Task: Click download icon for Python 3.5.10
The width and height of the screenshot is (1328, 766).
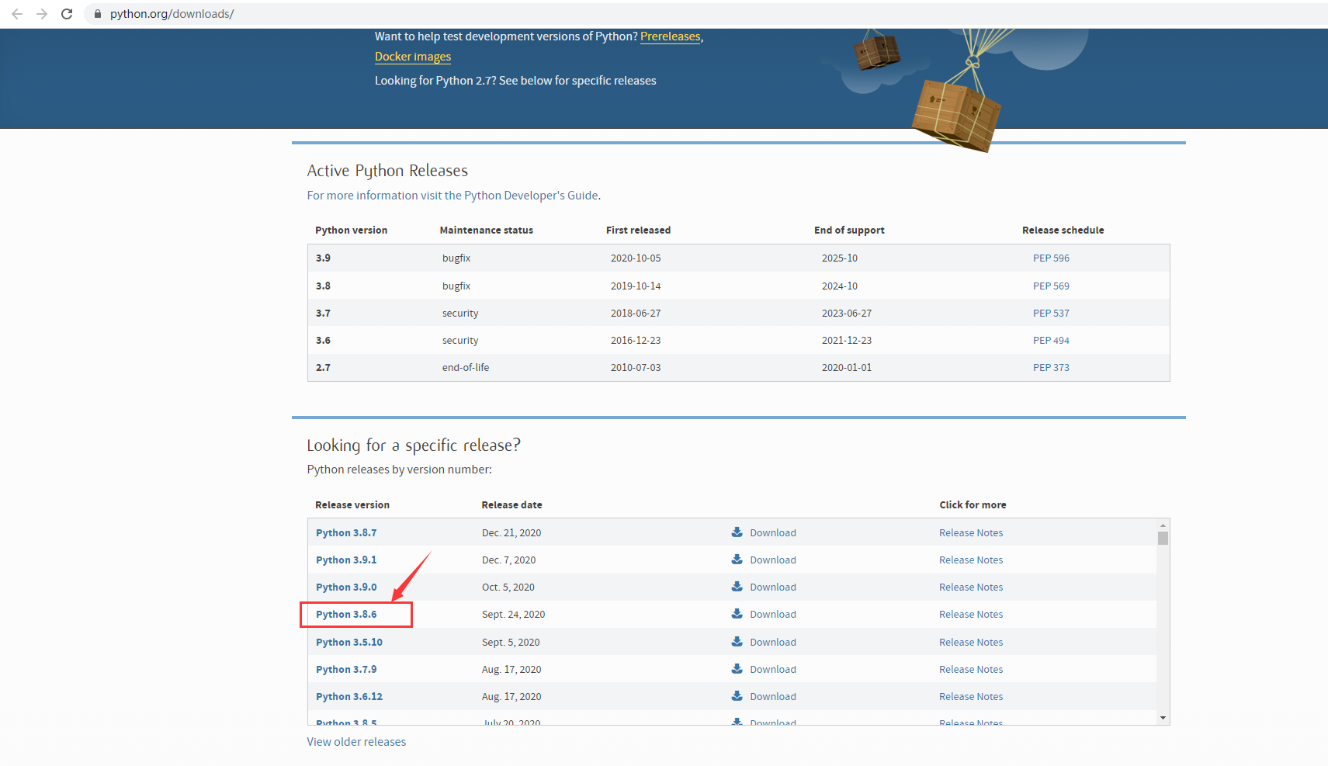Action: (x=737, y=642)
